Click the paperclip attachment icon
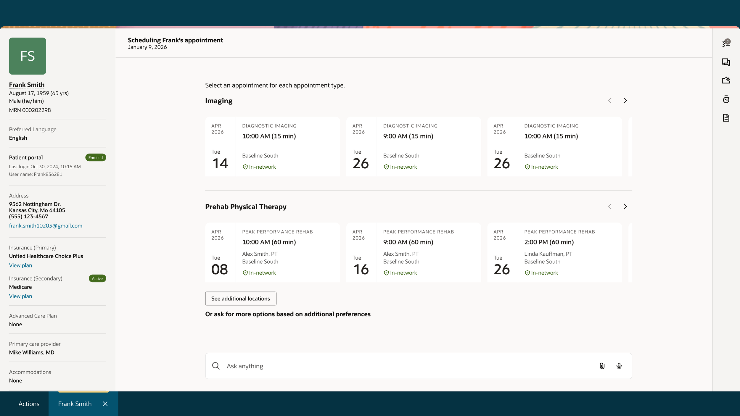 602,366
